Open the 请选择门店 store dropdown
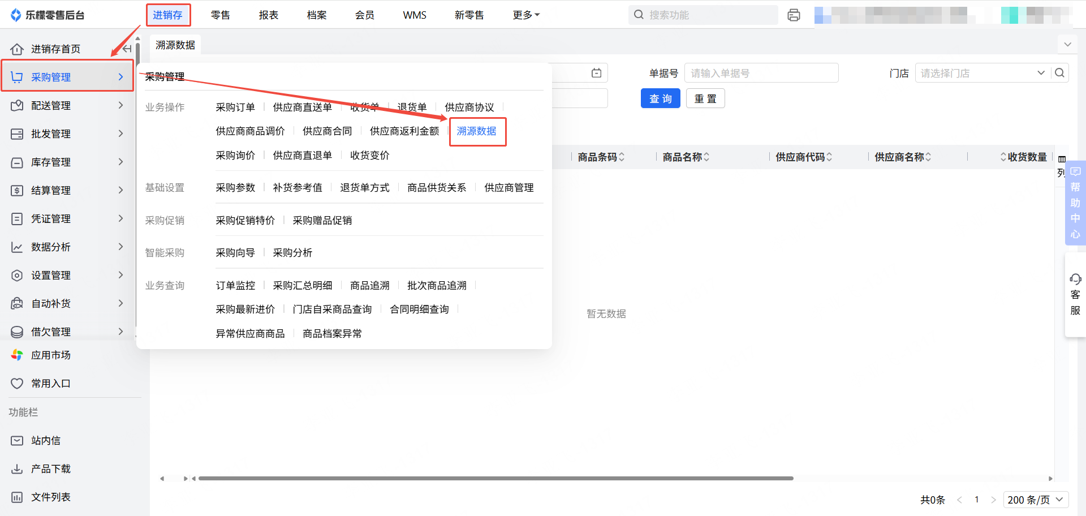The width and height of the screenshot is (1086, 516). 982,73
